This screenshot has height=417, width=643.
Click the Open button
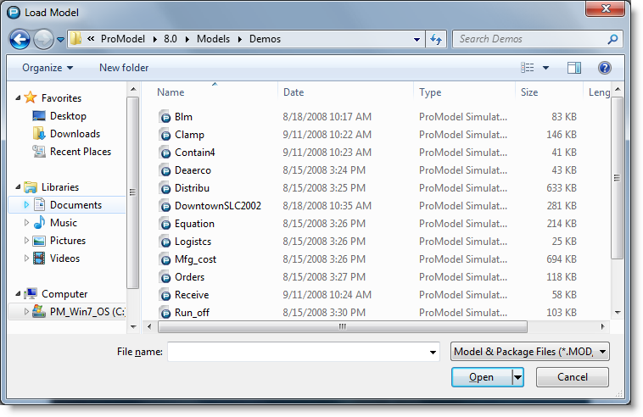point(482,377)
